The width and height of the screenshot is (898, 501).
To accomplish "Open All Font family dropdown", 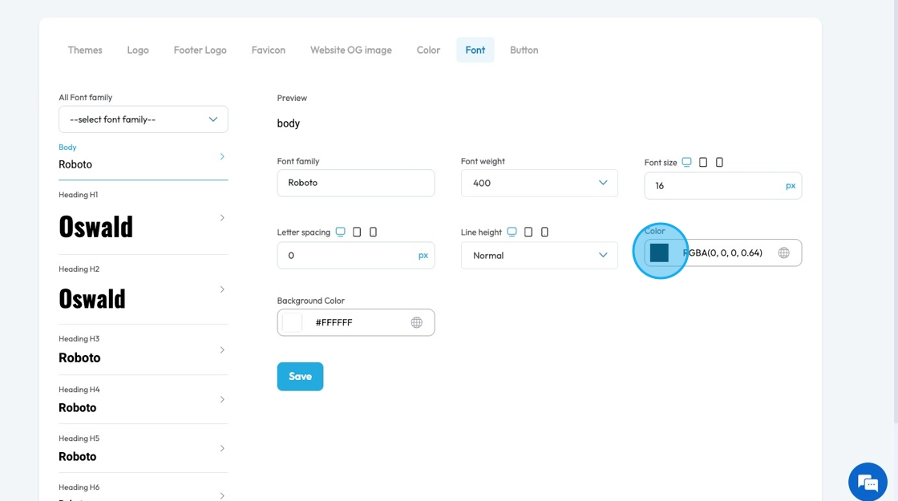I will click(x=144, y=119).
